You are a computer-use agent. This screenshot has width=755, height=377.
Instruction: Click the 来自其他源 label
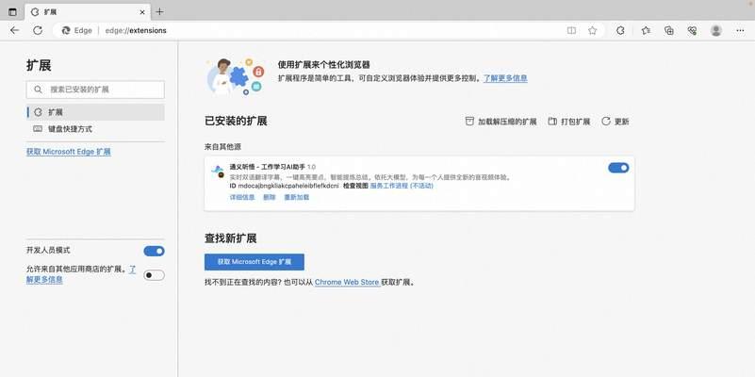click(x=223, y=146)
